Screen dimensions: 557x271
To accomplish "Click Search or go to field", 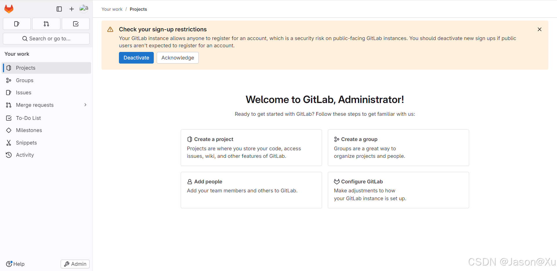I will [x=46, y=39].
